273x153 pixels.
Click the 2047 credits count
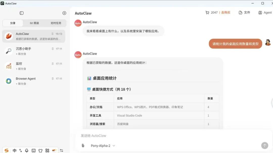point(214,13)
